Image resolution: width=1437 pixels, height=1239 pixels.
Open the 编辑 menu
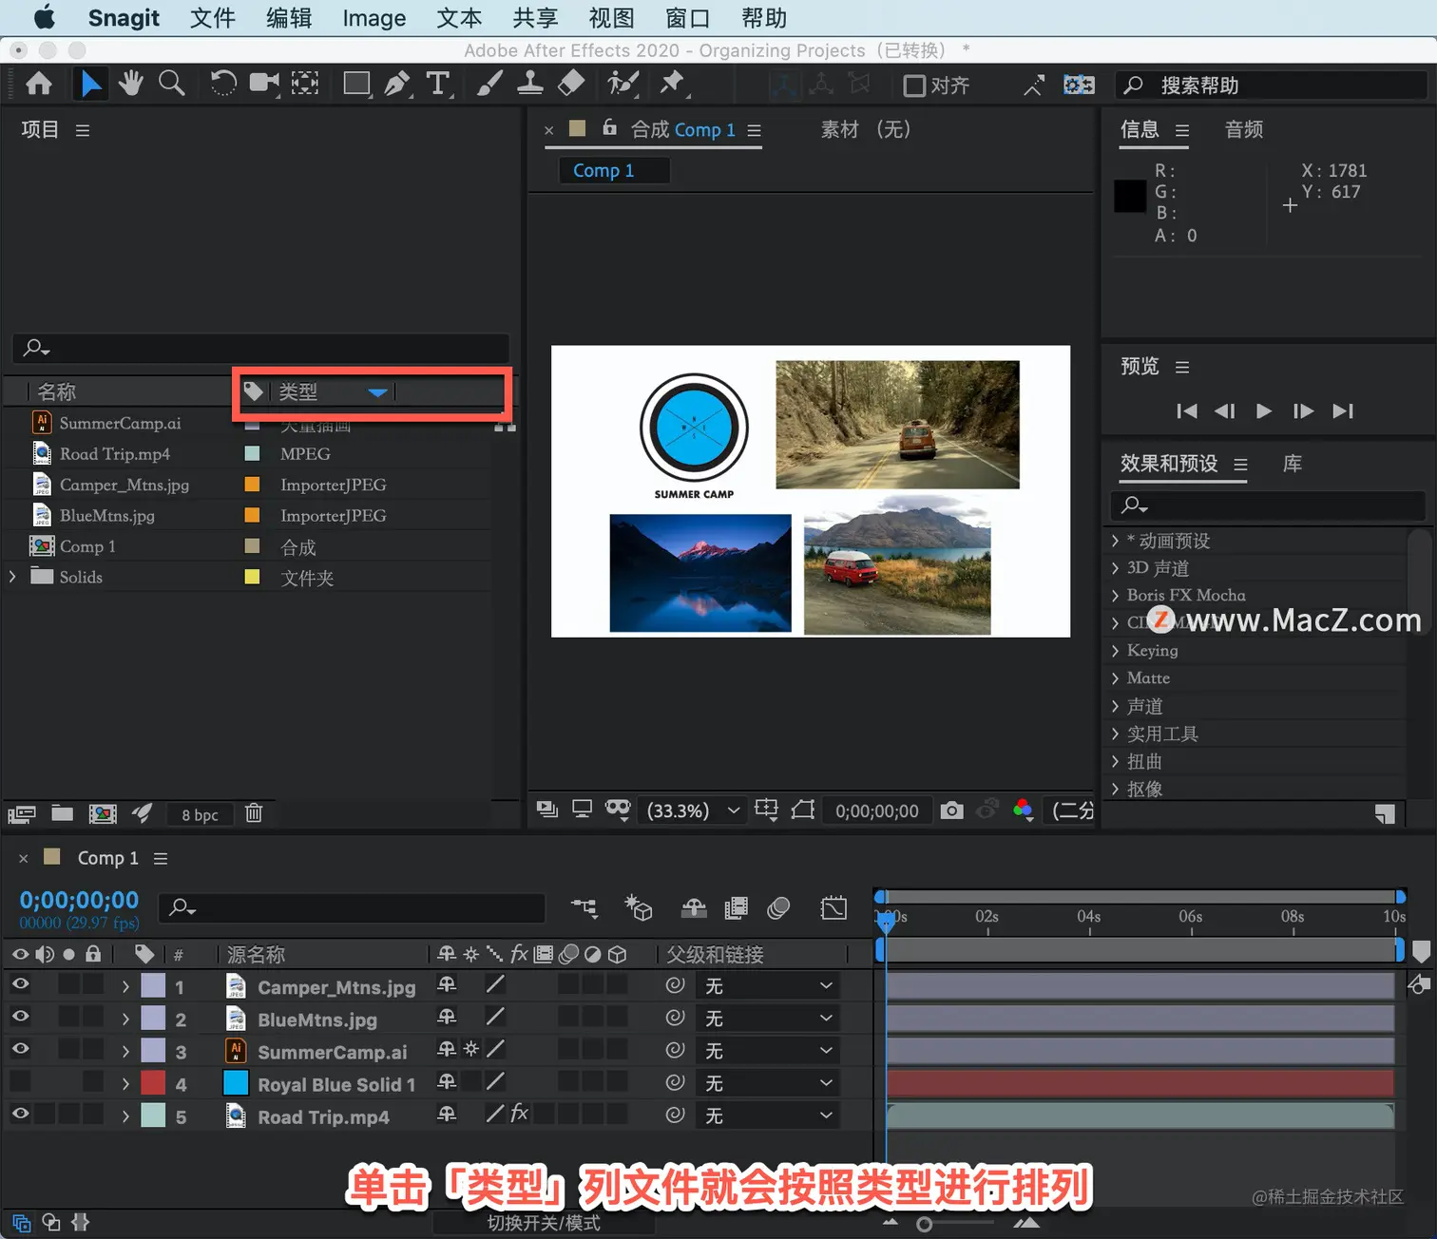click(x=288, y=18)
